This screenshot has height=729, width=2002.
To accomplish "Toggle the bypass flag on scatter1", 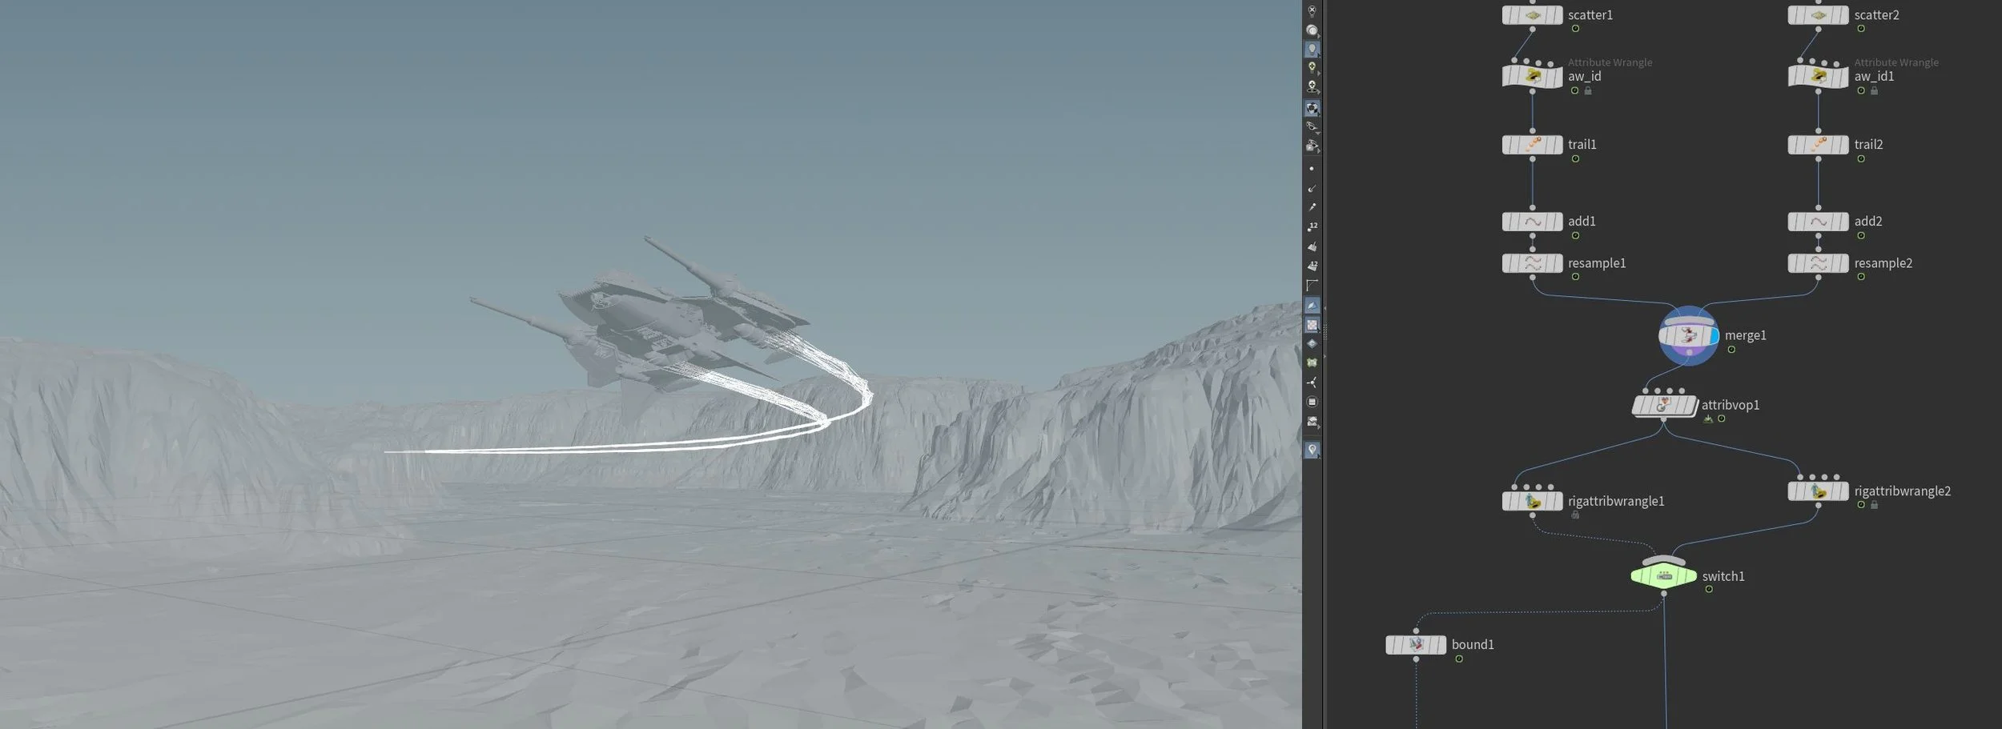I will click(x=1507, y=15).
